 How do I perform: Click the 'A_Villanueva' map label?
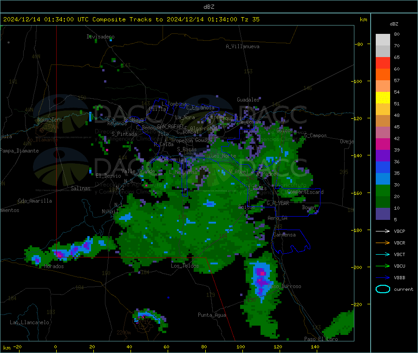242,46
